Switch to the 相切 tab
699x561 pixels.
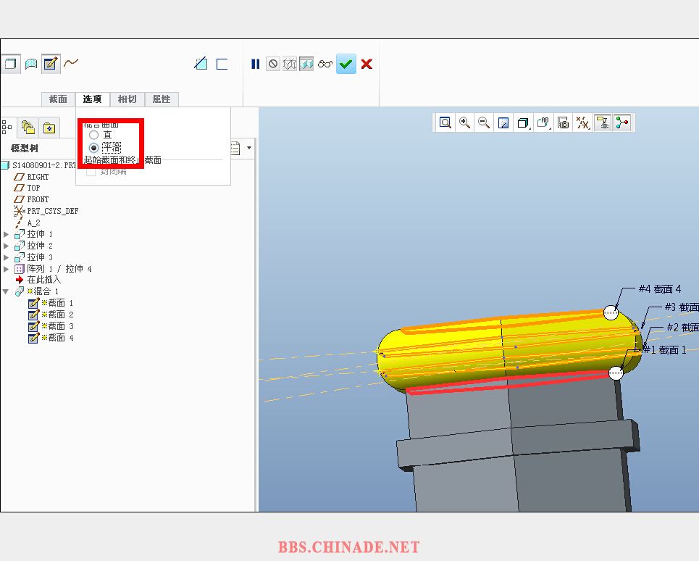(127, 99)
